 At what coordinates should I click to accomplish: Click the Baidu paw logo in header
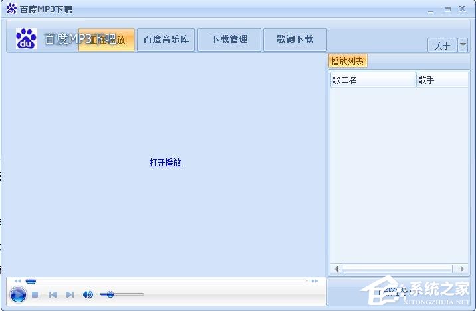coord(27,38)
